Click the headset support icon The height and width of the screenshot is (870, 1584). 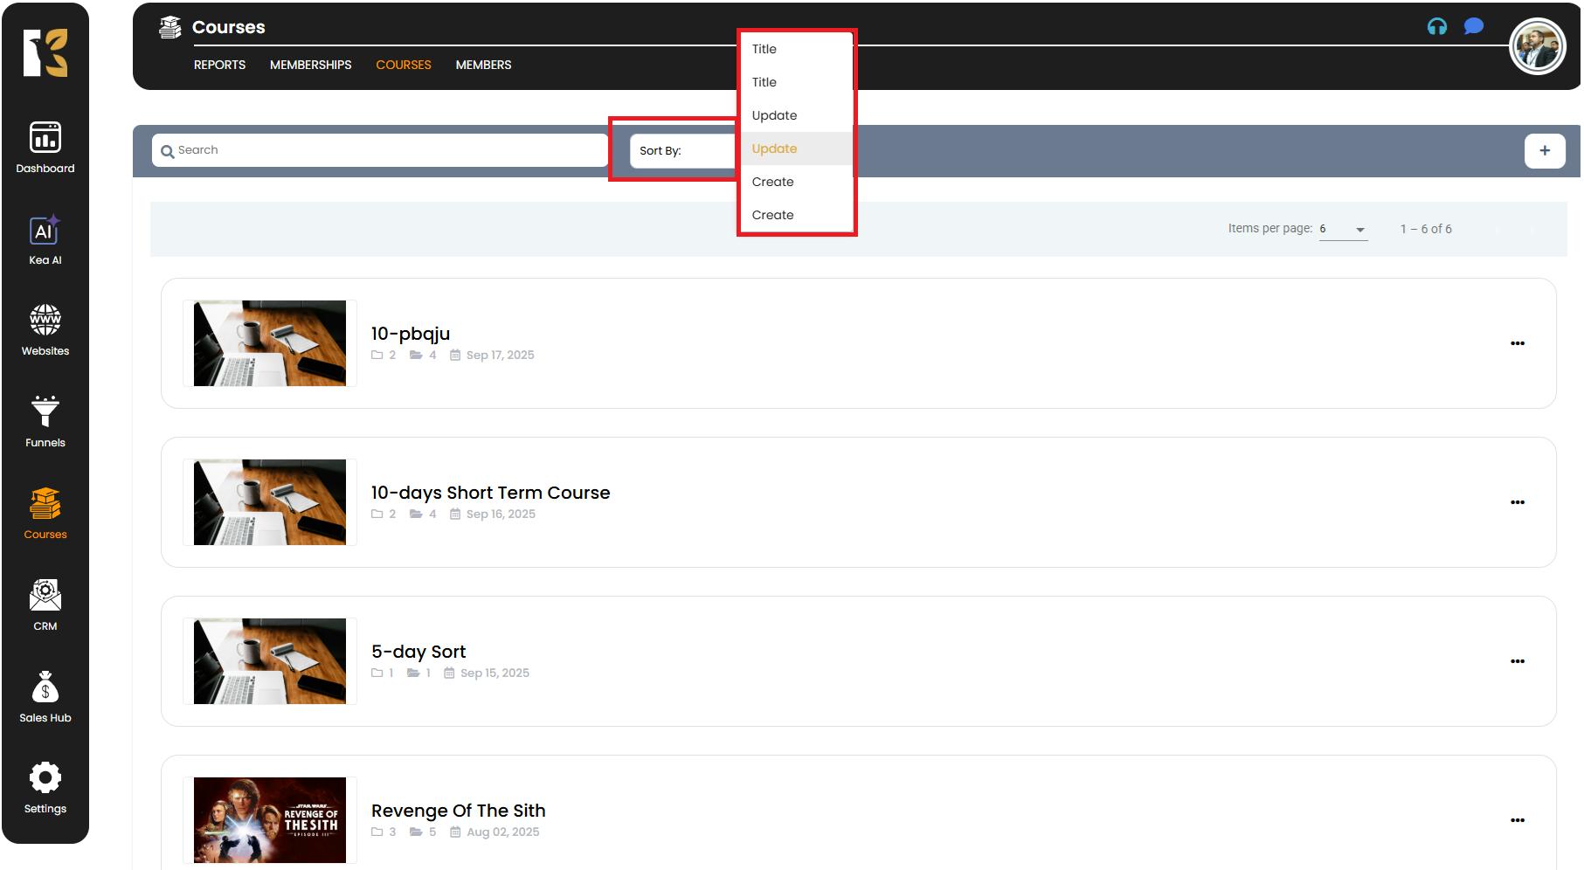(1436, 27)
